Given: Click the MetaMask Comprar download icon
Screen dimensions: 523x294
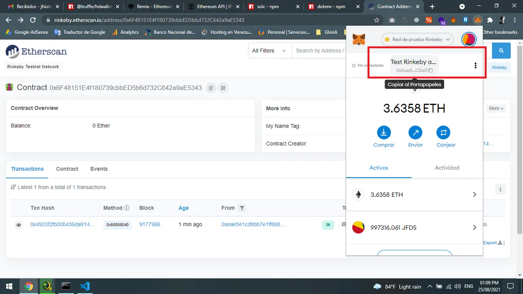Looking at the screenshot, I should click(x=384, y=132).
